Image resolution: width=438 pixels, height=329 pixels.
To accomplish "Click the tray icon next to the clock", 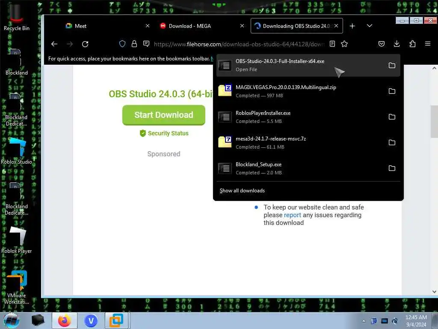I will 395,321.
